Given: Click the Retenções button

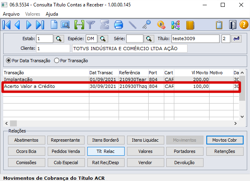Looking at the screenshot, I should tap(225, 151).
